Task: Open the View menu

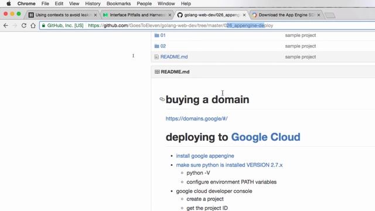Action: point(74,4)
